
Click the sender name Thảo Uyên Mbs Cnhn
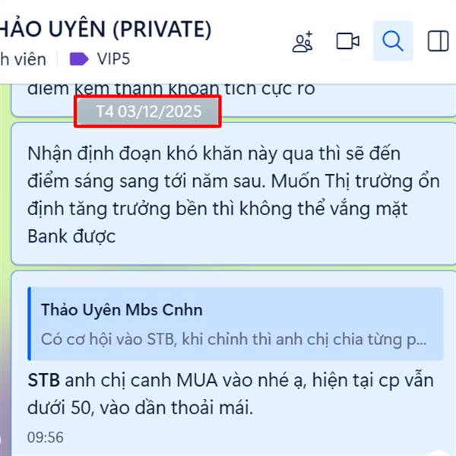pos(122,310)
